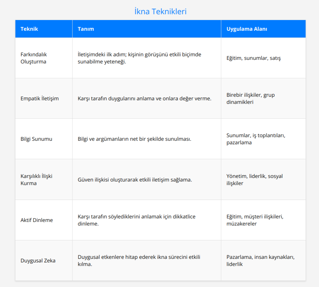Click the Birebir ilişkiler, grup dinamikleri cell

(250, 98)
